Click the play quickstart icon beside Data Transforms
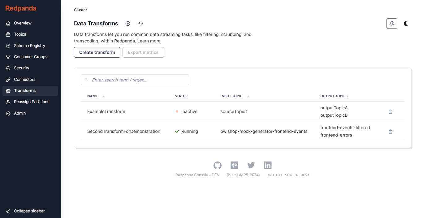This screenshot has height=218, width=423. point(128,23)
